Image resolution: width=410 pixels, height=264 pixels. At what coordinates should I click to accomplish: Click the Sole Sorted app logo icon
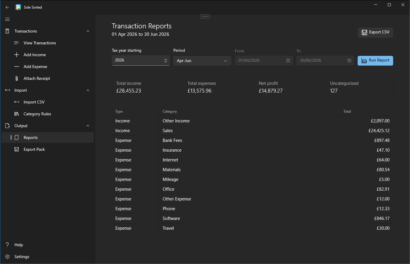coord(18,7)
